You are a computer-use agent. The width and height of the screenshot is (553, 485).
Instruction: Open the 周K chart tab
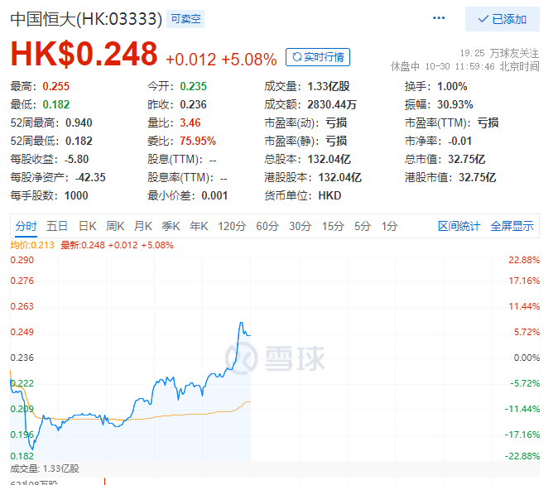115,226
